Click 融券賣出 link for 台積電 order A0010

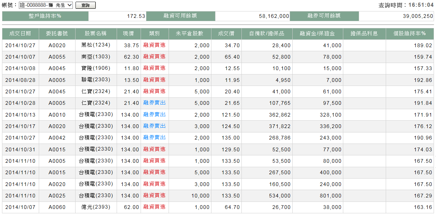(x=154, y=115)
